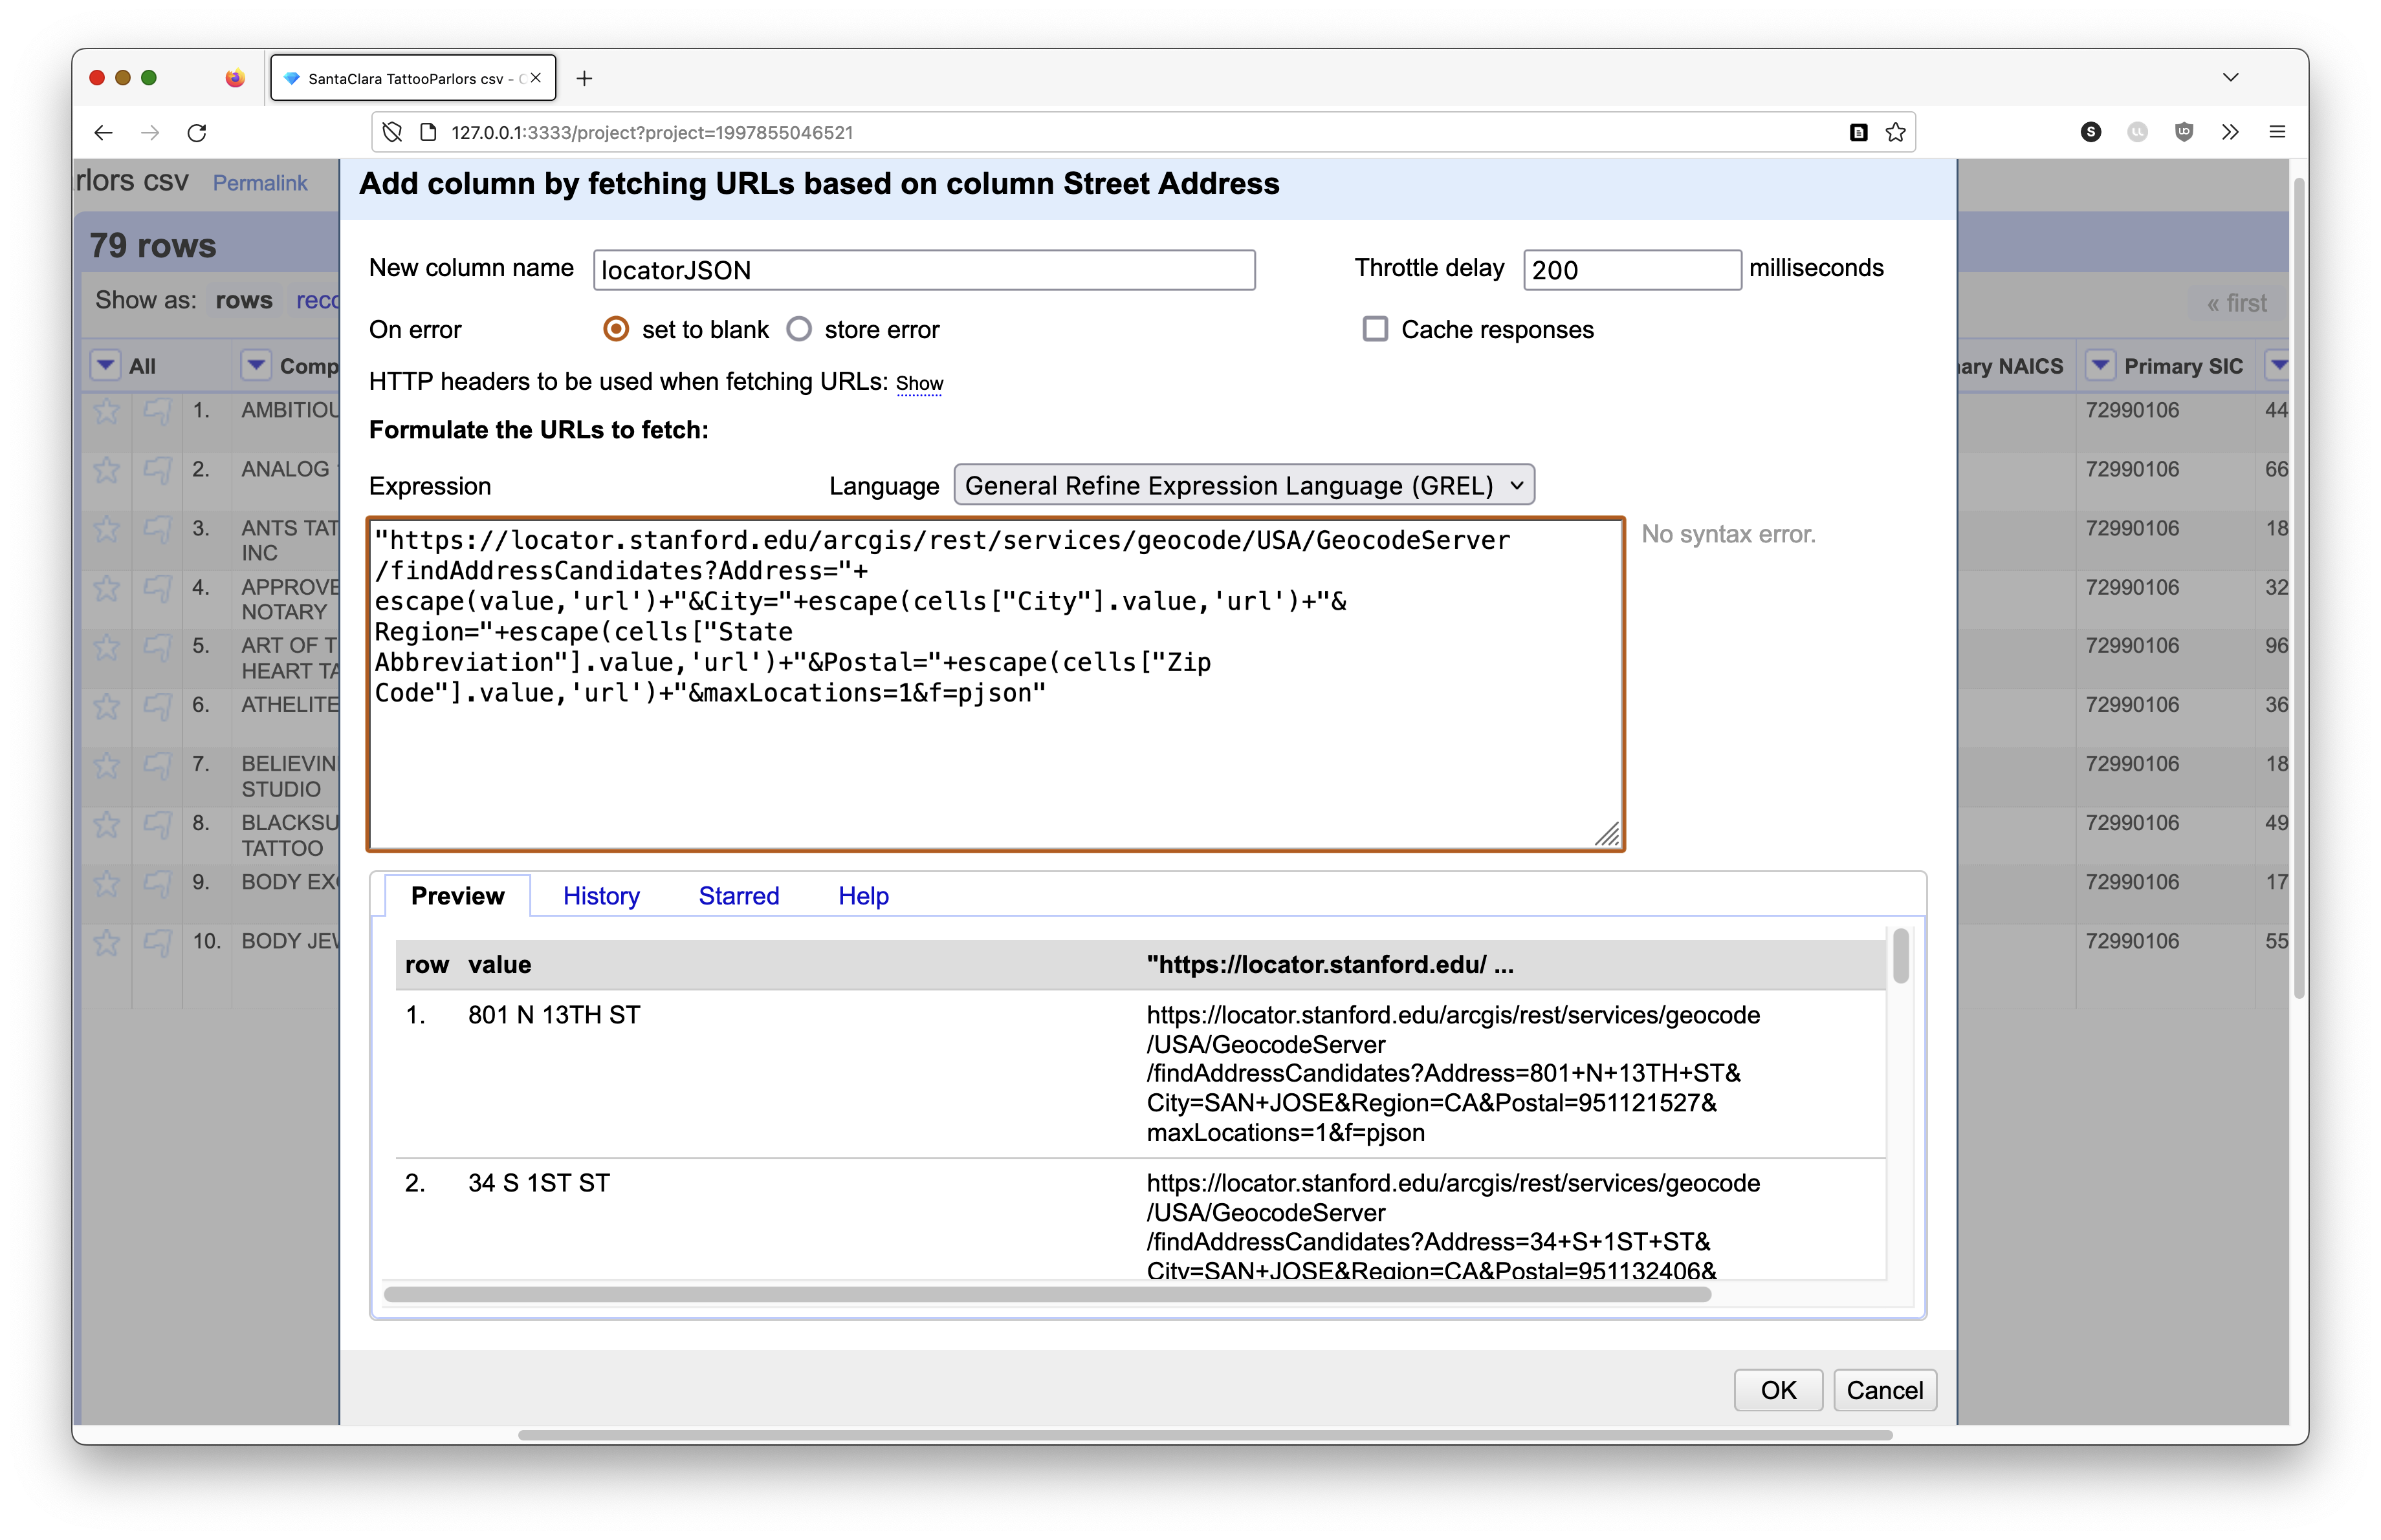The width and height of the screenshot is (2381, 1540).
Task: Star row 1 in the data grid
Action: pos(106,411)
